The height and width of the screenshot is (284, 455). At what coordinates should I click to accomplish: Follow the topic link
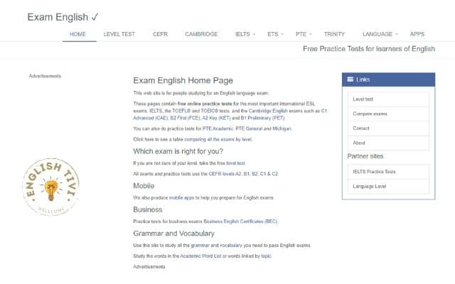pos(266,256)
